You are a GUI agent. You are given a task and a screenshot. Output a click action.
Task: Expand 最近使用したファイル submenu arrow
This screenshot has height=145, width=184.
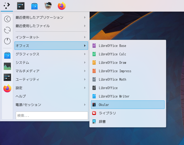click(85, 26)
